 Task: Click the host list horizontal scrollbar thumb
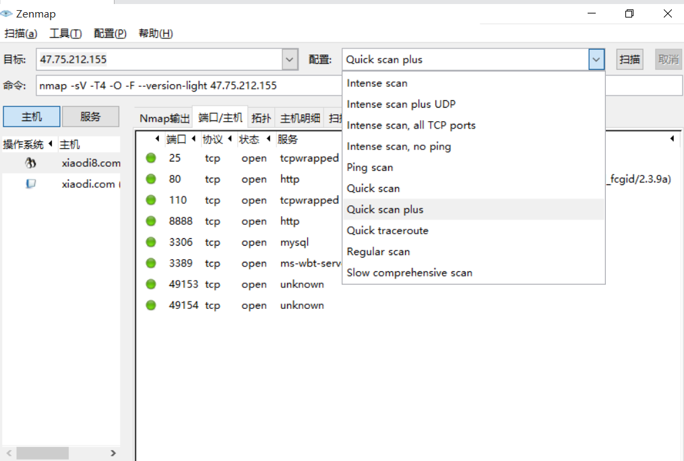pos(42,453)
